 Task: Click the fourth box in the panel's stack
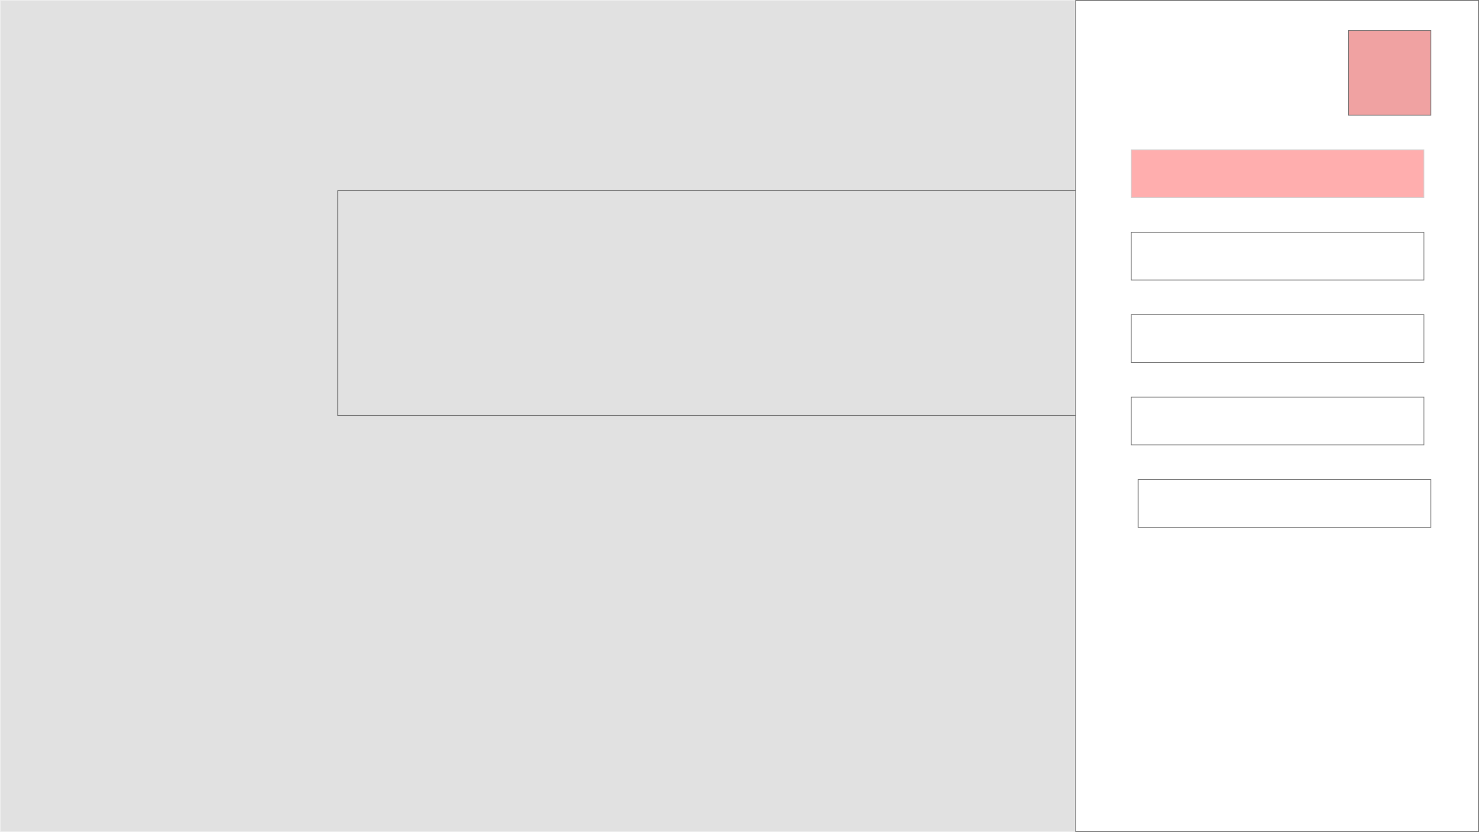pyautogui.click(x=1276, y=421)
